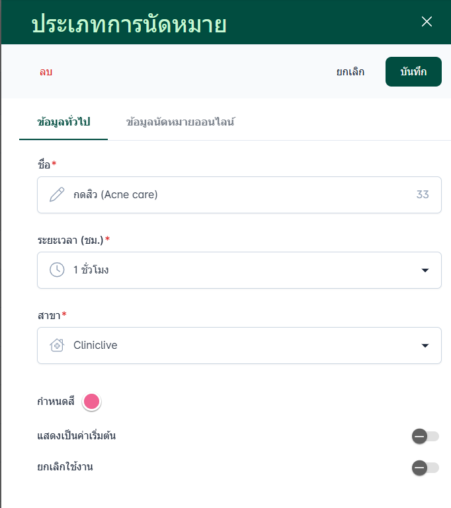The width and height of the screenshot is (451, 508).
Task: Click the name field containing "กดสิว (Acne care)"
Action: click(x=238, y=195)
